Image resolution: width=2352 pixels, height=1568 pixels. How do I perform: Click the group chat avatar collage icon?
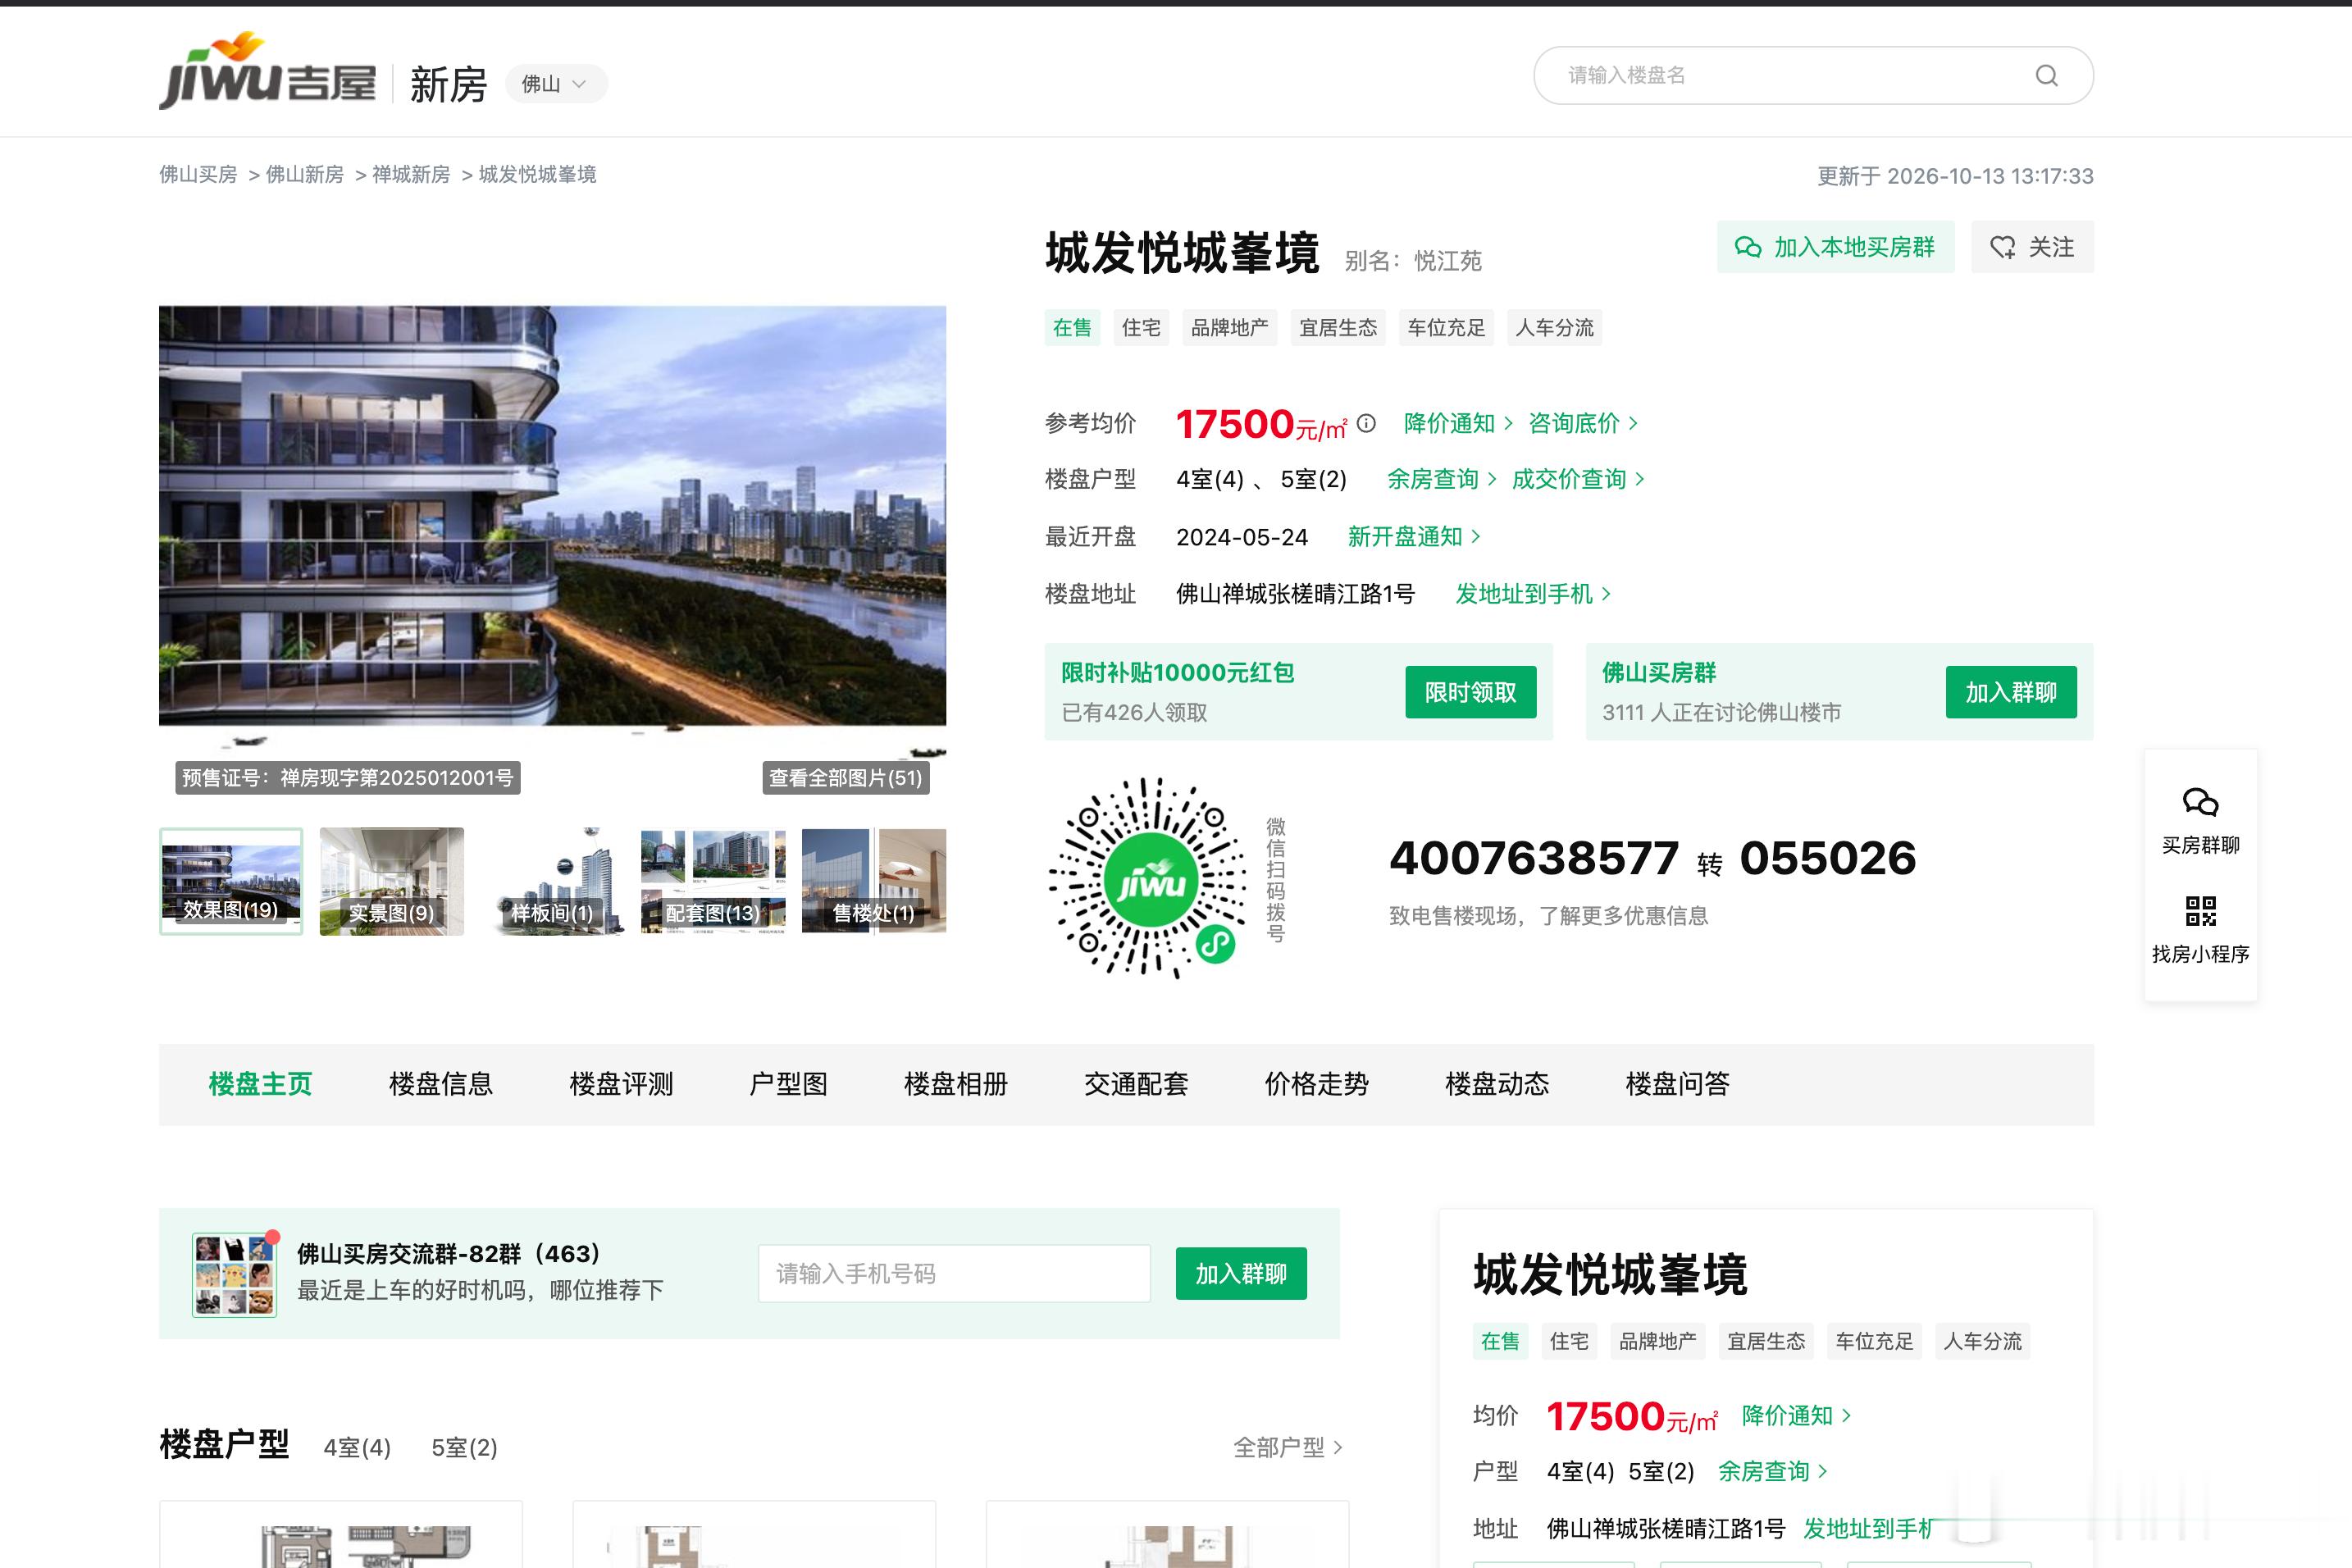click(234, 1274)
